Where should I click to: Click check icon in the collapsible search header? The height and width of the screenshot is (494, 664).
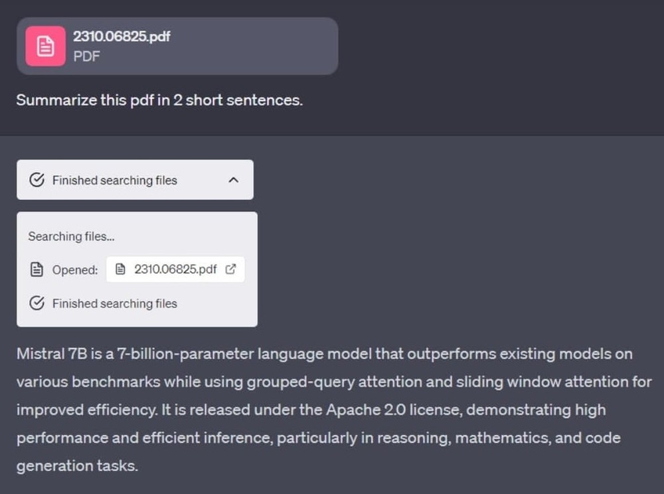[37, 180]
